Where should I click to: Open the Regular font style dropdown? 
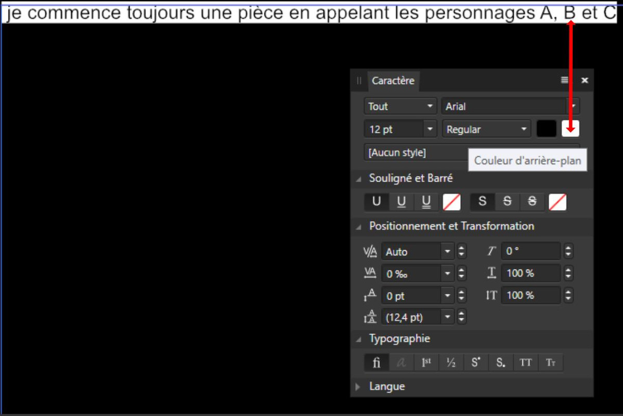486,129
